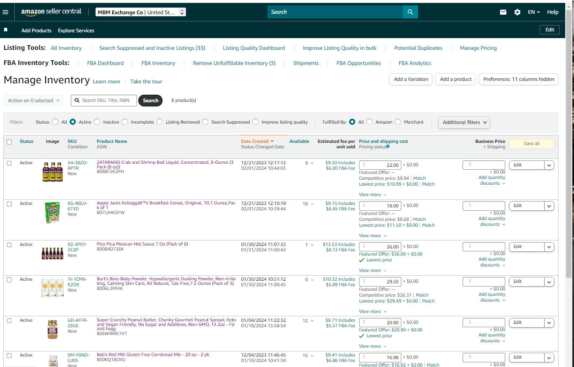
Task: Click Match beside Competitive price $8.94
Action: (x=419, y=178)
